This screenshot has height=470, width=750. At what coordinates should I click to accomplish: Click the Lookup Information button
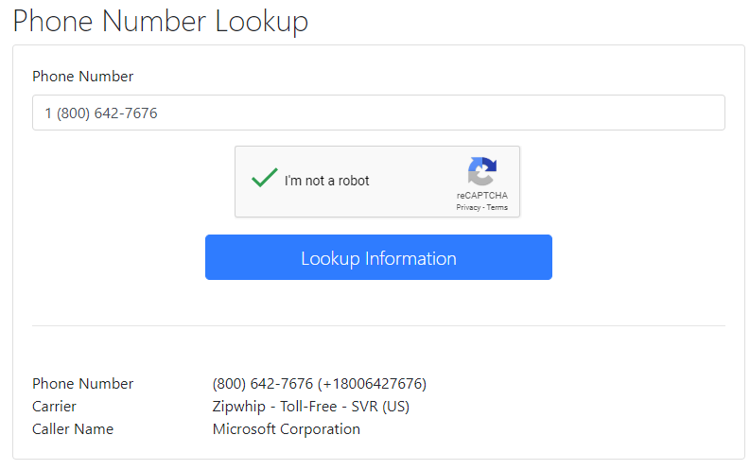378,257
